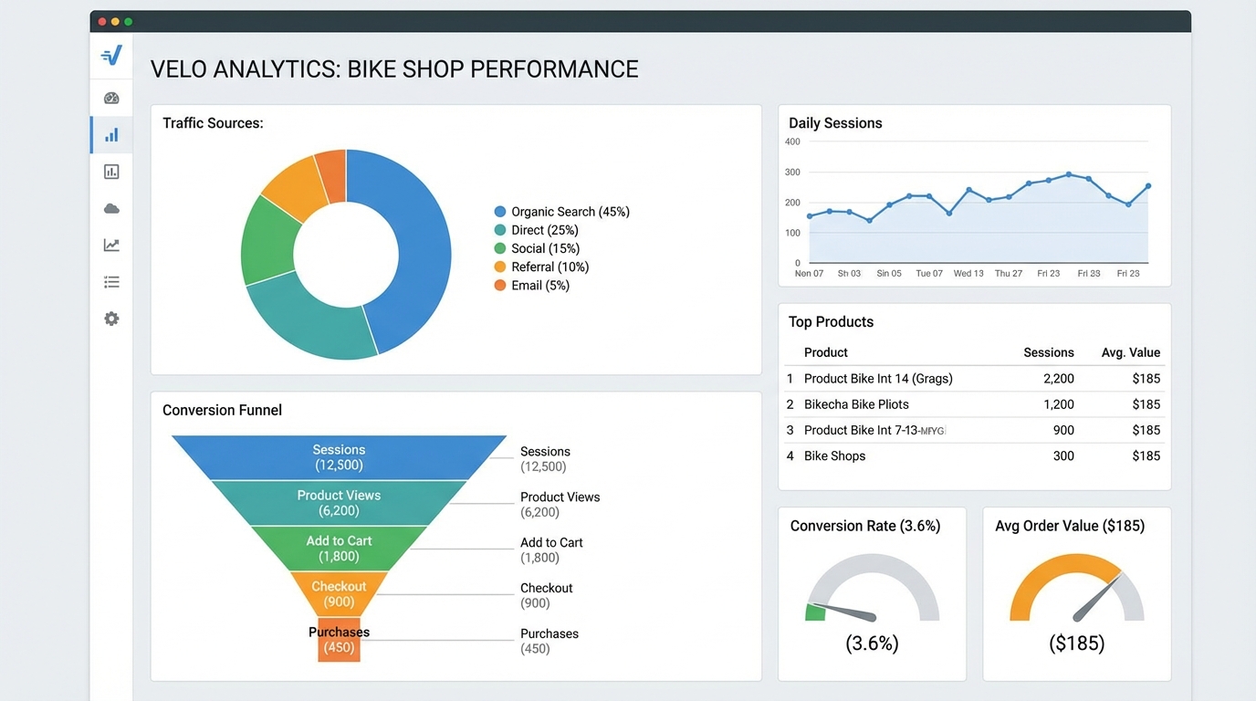Open the Bikecha Bike Pilots product row
Screen dimensions: 1256x701
click(856, 404)
